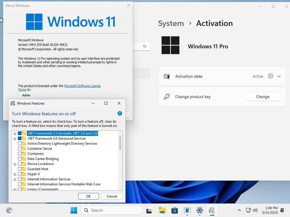Open the network tray icon
The width and height of the screenshot is (290, 217).
(x=248, y=210)
